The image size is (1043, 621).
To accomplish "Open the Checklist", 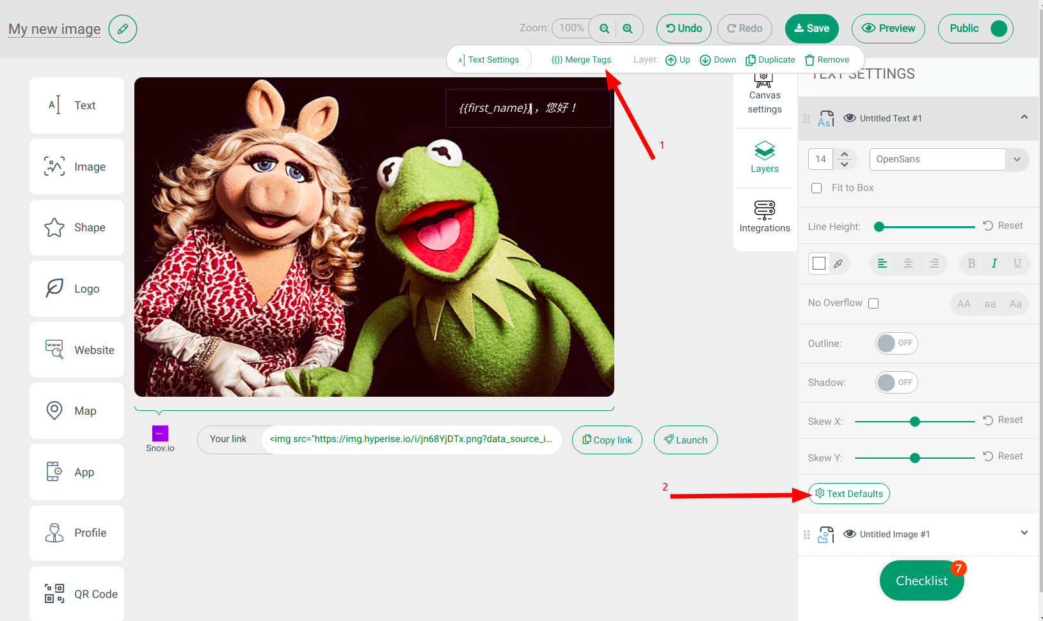I will 921,581.
